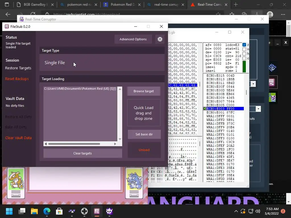
Task: Open the Windows Start menu
Action: pos(9,211)
